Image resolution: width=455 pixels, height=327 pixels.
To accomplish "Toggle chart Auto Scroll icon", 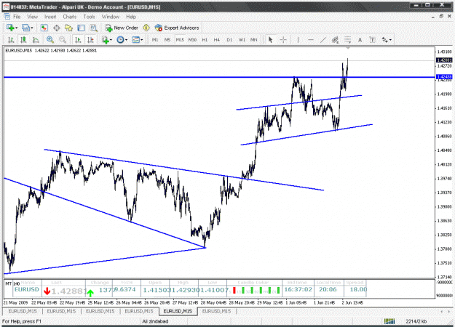I will (78, 40).
